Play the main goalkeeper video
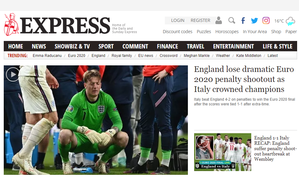Viewport: 299px width, 177px height. (12, 74)
